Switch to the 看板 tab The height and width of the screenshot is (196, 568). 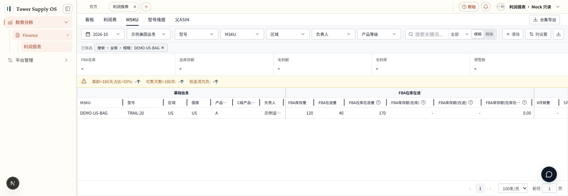pyautogui.click(x=90, y=20)
